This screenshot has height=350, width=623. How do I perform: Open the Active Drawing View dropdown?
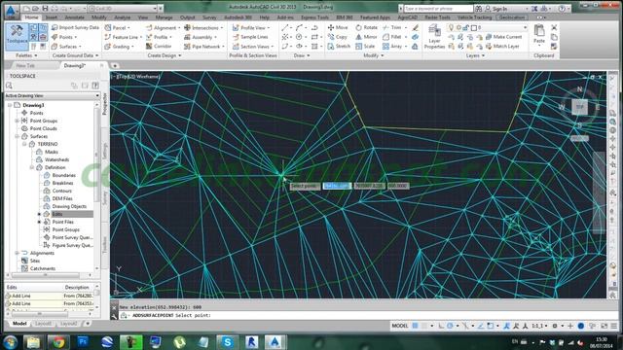pyautogui.click(x=52, y=95)
